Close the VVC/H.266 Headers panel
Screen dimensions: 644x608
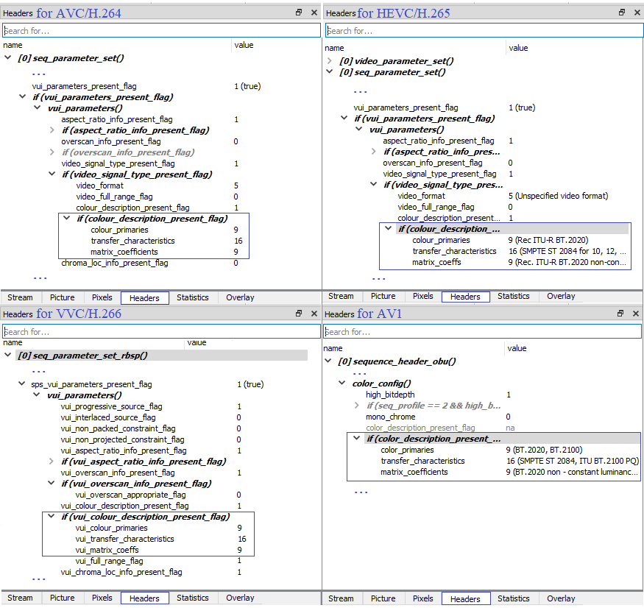click(x=314, y=314)
